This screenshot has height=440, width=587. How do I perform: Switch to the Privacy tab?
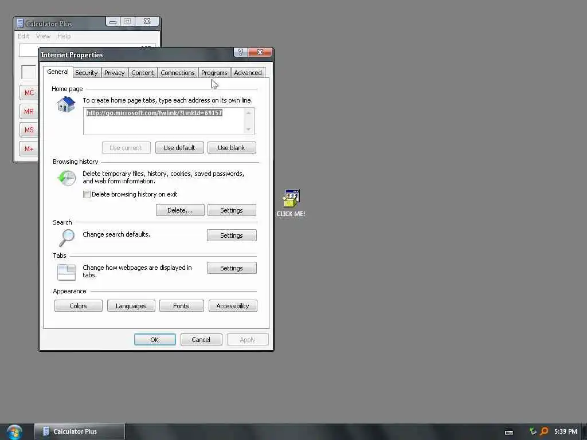(x=114, y=73)
